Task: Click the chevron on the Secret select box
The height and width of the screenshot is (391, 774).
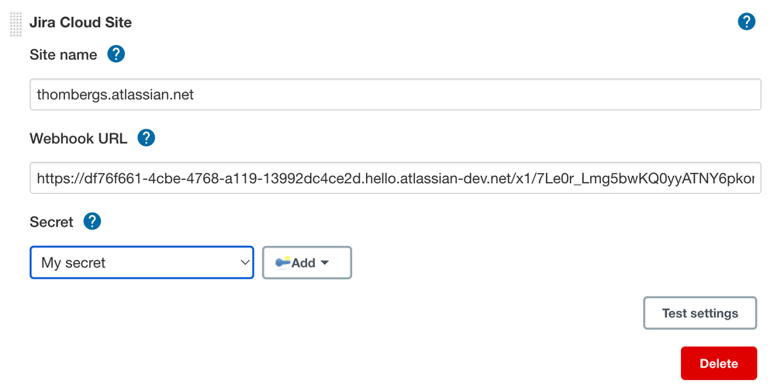Action: pos(245,262)
